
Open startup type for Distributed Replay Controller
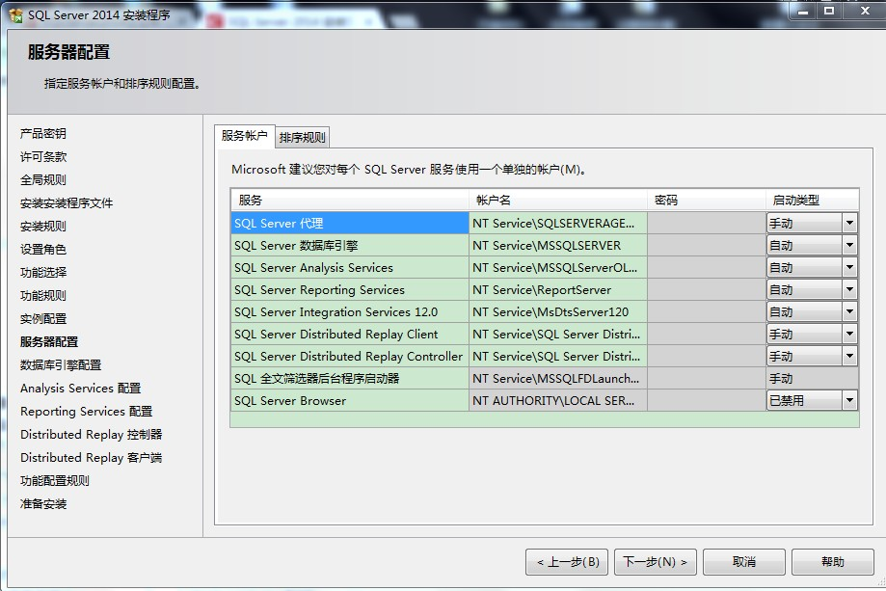point(849,356)
